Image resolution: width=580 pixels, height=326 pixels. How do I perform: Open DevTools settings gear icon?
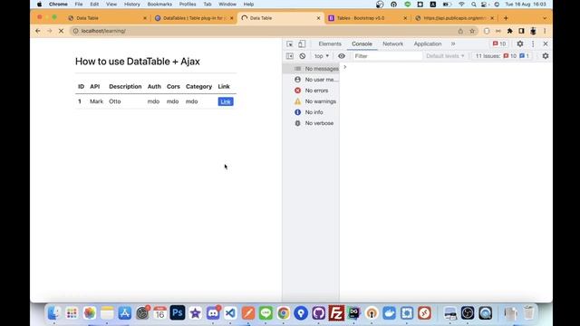pyautogui.click(x=520, y=43)
